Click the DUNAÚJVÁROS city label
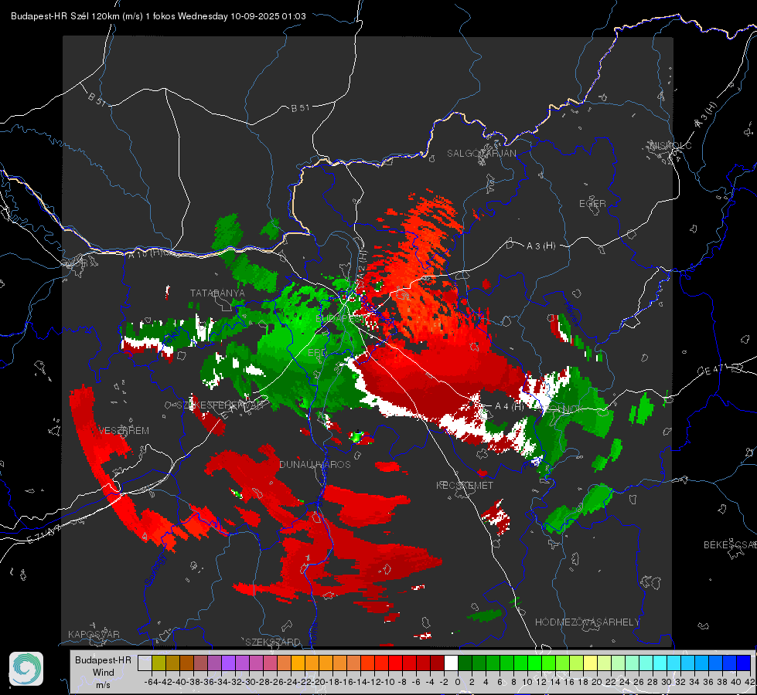 tap(315, 464)
